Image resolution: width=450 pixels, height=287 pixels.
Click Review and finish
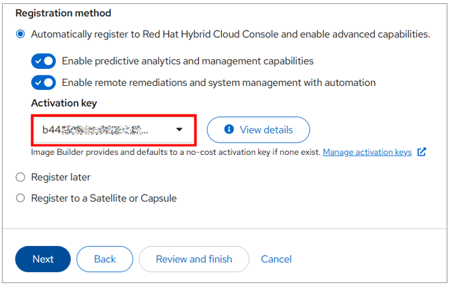194,259
